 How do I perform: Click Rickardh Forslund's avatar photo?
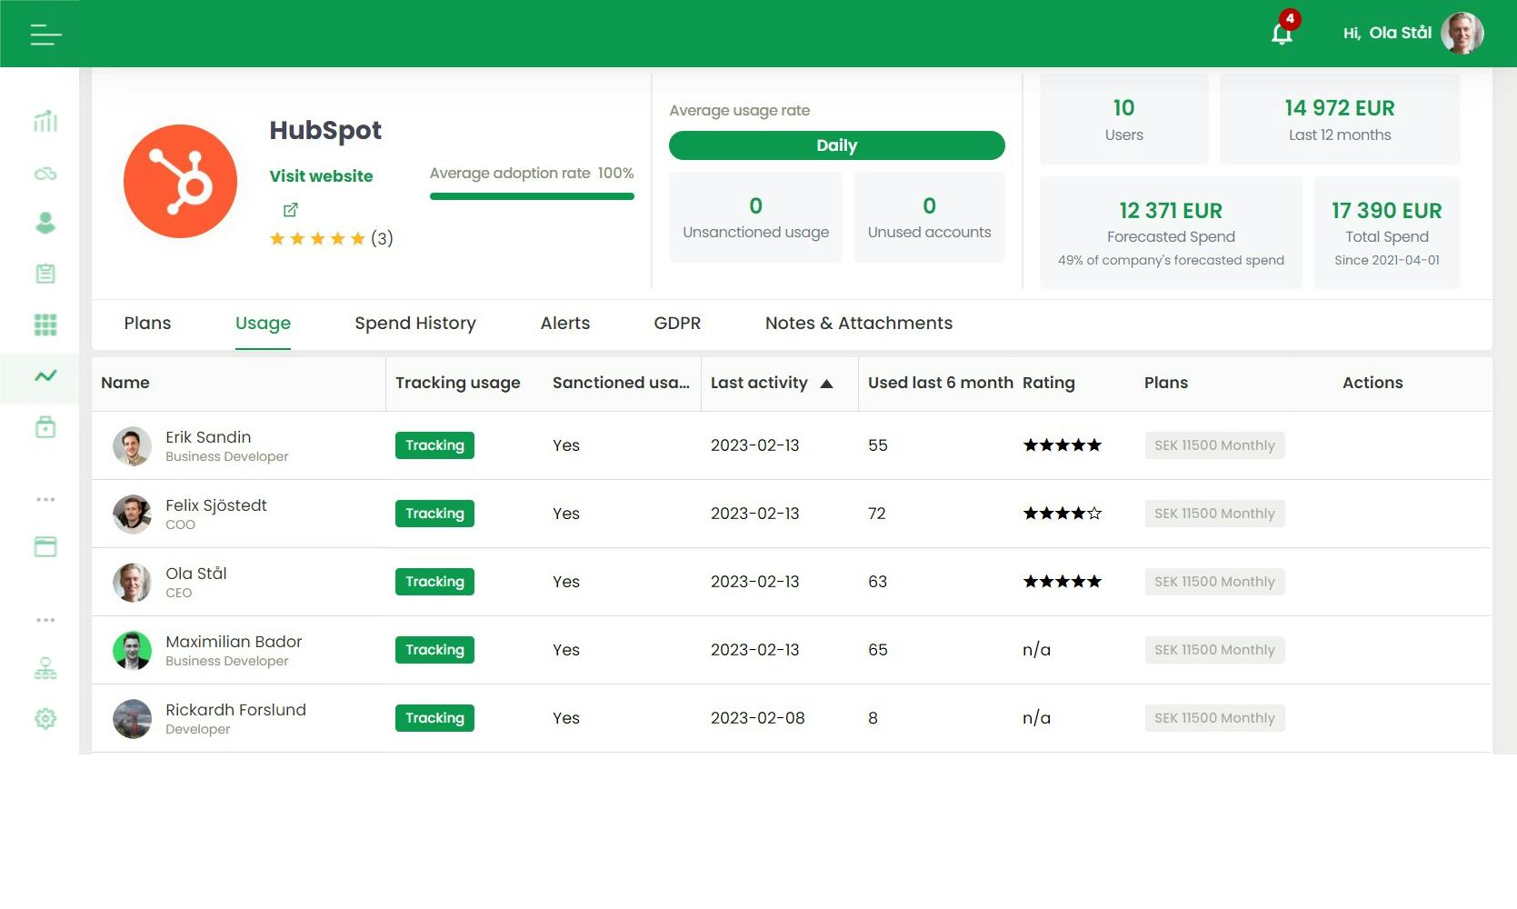tap(132, 719)
